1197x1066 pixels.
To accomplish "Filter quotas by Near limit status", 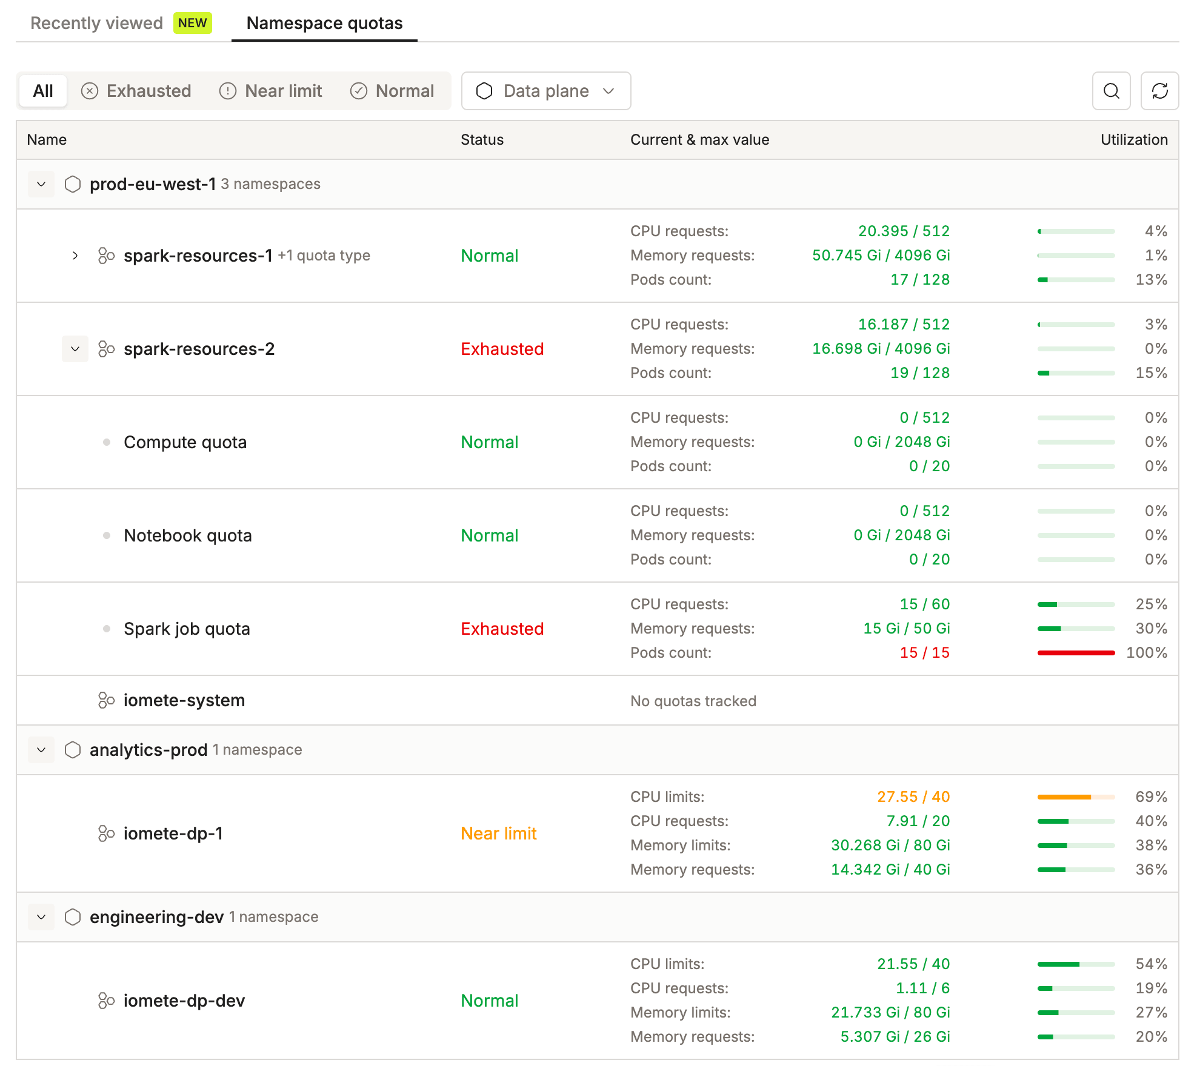I will (x=271, y=91).
